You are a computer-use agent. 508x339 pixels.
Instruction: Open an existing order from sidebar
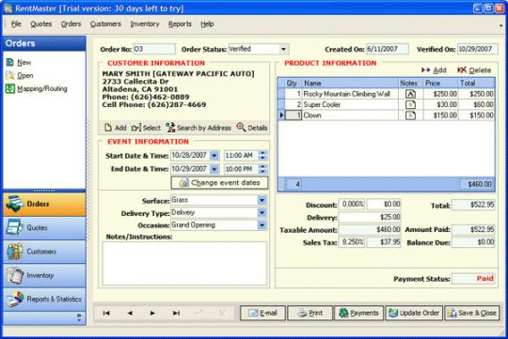20,75
